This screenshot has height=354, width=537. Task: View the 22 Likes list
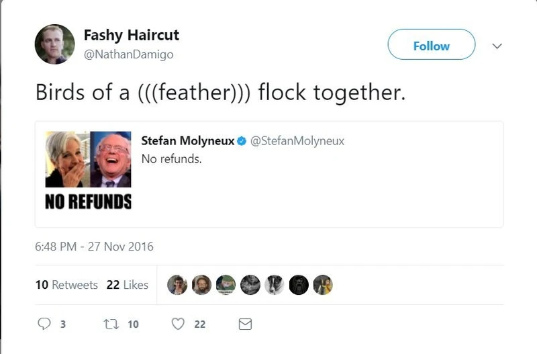[x=127, y=285]
